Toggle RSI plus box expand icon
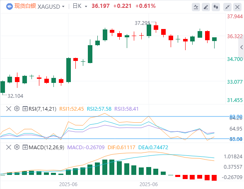The height and width of the screenshot is (189, 244). point(25,109)
